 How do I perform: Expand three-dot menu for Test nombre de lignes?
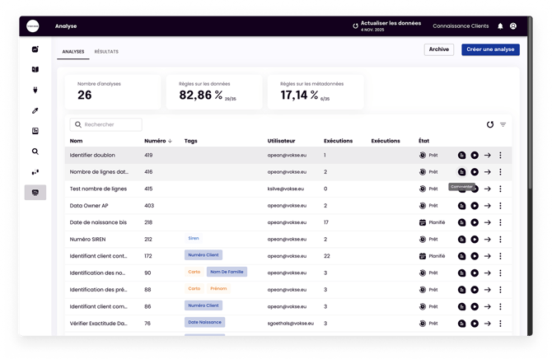pos(500,189)
